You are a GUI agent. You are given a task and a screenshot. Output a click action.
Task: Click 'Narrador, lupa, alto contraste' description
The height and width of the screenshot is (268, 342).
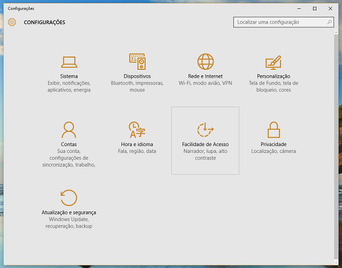[x=205, y=154]
